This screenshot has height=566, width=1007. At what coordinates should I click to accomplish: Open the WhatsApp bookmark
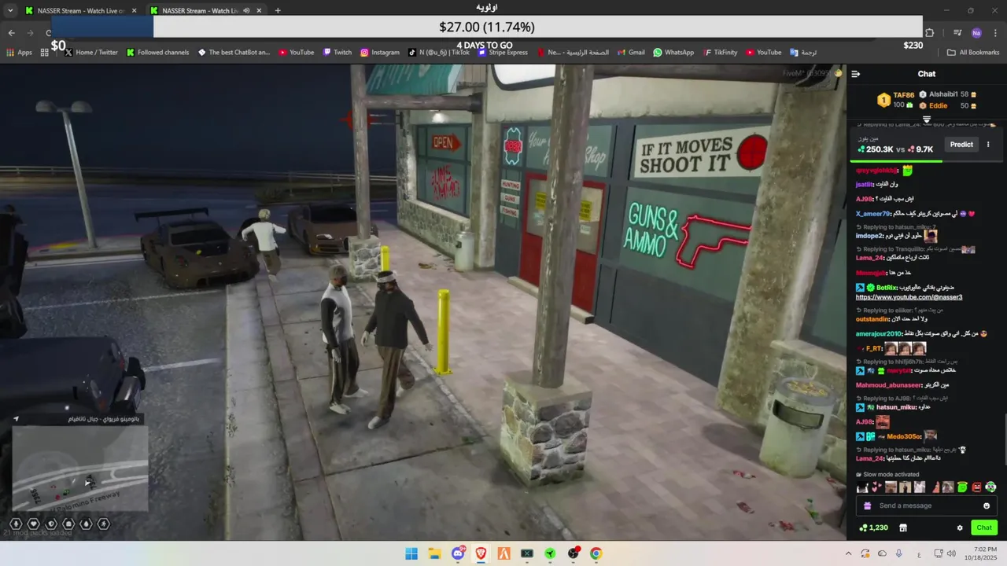pyautogui.click(x=673, y=53)
